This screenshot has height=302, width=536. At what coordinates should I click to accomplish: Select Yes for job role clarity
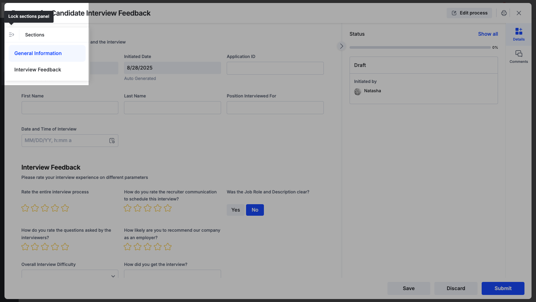(x=236, y=210)
